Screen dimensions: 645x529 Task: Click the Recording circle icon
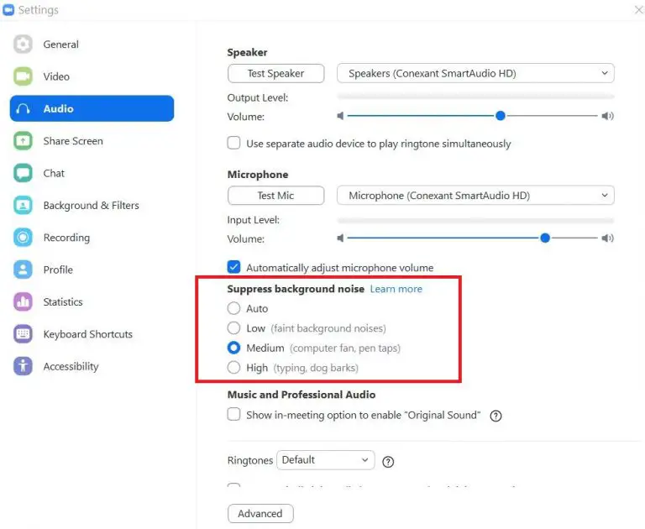tap(23, 238)
